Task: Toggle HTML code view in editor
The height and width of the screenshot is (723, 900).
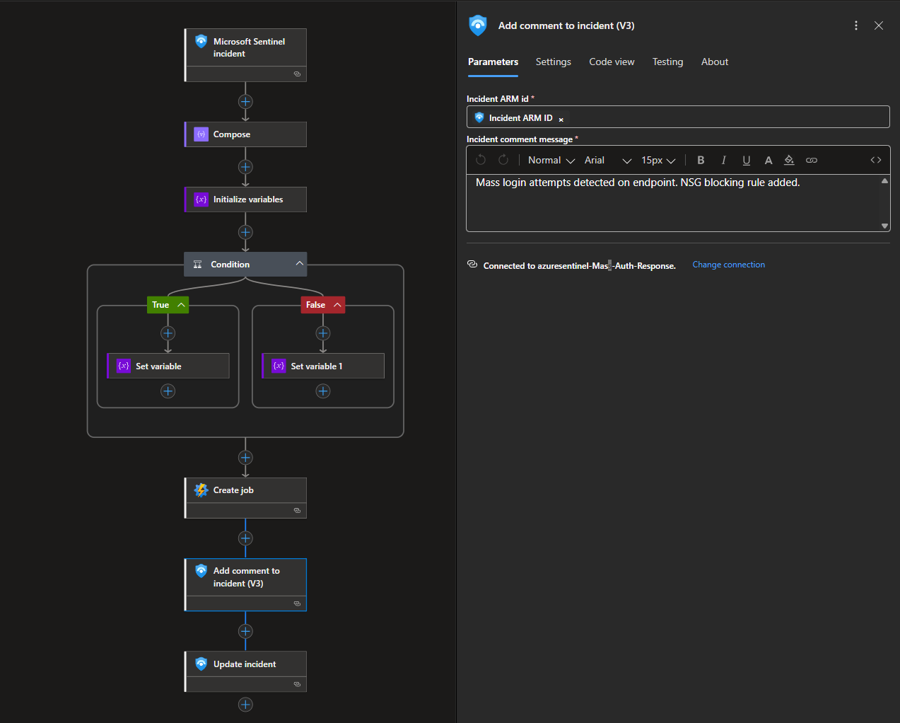Action: 875,161
